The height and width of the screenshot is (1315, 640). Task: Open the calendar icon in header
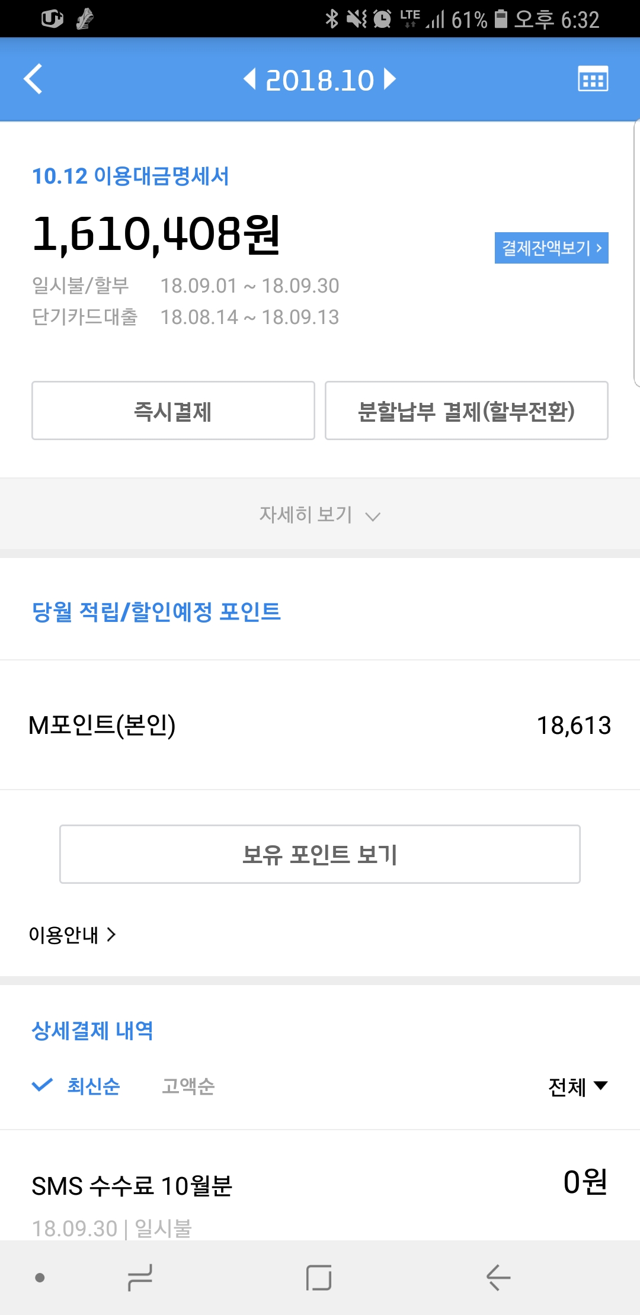click(x=593, y=79)
